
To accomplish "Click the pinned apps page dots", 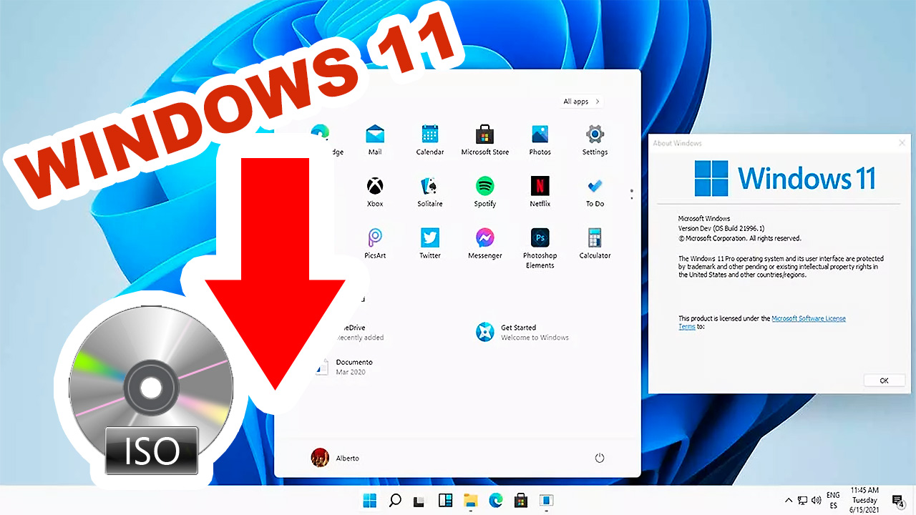I will click(x=631, y=195).
